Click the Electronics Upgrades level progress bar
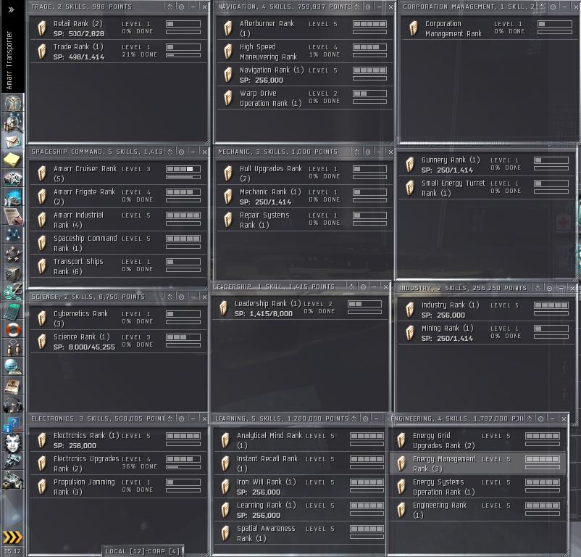 (x=183, y=459)
